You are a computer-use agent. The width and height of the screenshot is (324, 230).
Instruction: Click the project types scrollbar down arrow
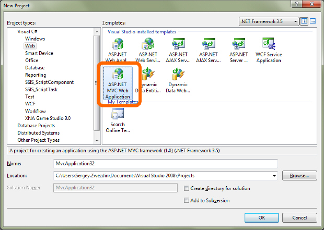click(97, 141)
